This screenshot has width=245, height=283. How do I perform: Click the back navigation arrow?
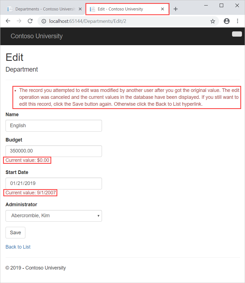[8, 21]
